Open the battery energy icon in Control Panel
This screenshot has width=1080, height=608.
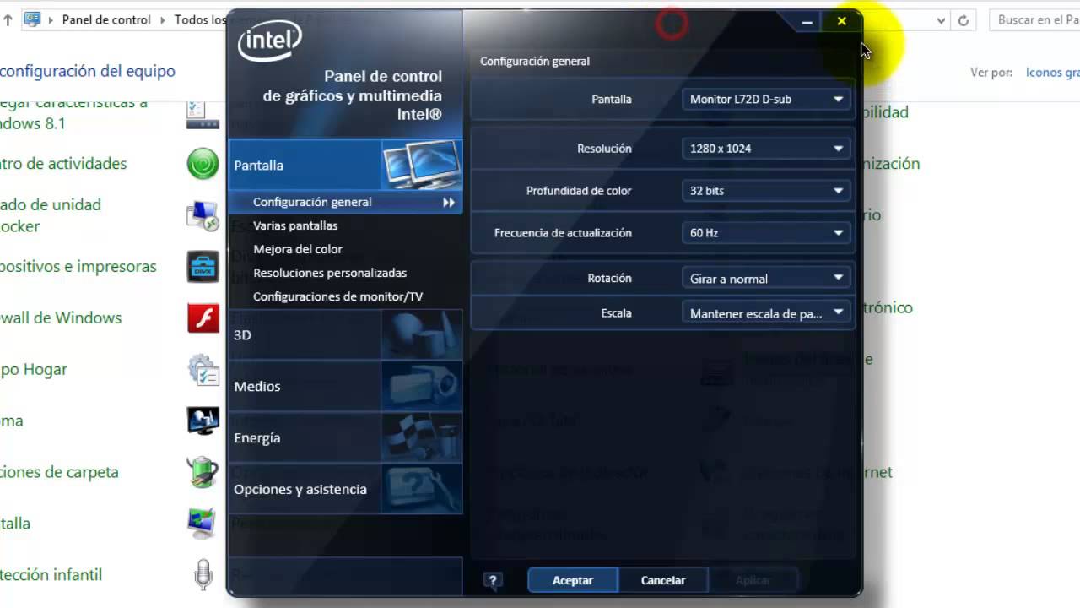point(202,472)
